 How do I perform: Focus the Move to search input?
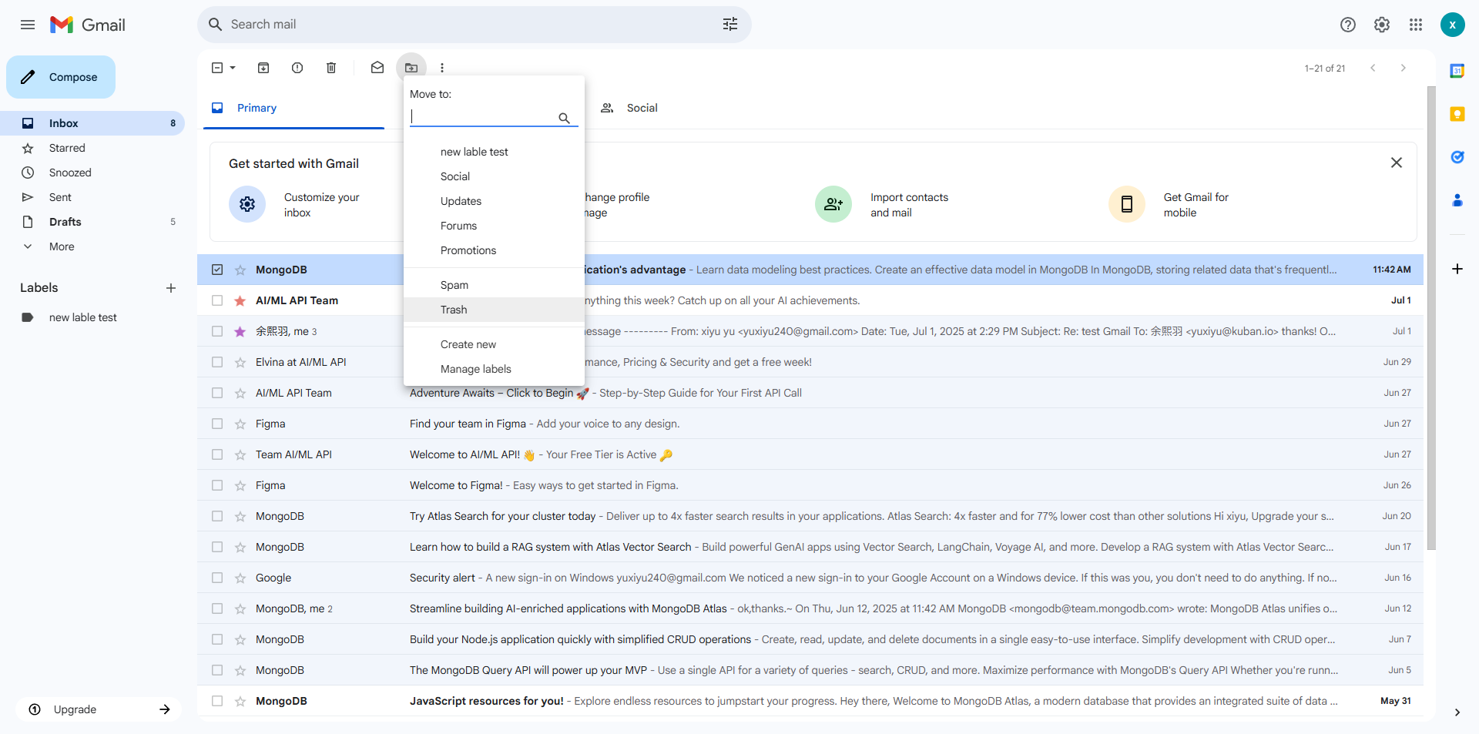[x=482, y=116]
